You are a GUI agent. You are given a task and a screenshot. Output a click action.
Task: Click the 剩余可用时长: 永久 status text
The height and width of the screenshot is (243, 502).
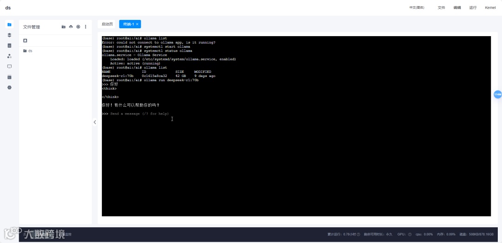[x=378, y=234]
